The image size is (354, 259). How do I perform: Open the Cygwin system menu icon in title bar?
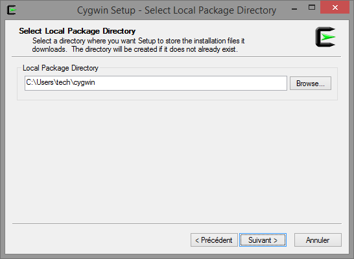pos(12,10)
